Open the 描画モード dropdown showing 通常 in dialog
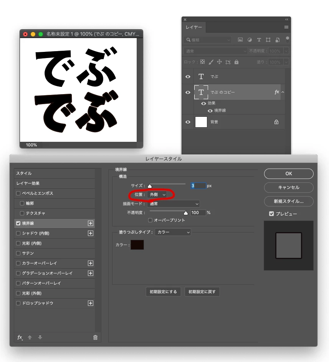Image resolution: width=329 pixels, height=362 pixels. coord(174,204)
